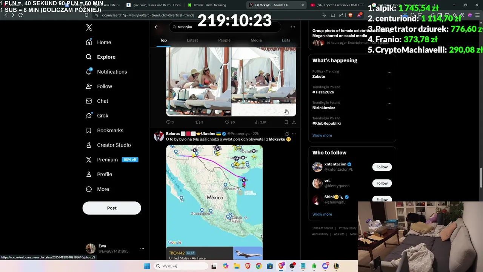
Task: Click the Wyszukaj taskbar search box
Action: point(181,266)
